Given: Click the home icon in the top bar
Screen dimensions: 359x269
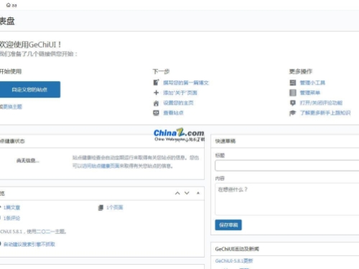Looking at the screenshot, I should [9, 5].
